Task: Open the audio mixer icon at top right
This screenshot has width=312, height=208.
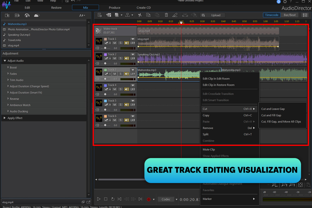Action: click(305, 15)
